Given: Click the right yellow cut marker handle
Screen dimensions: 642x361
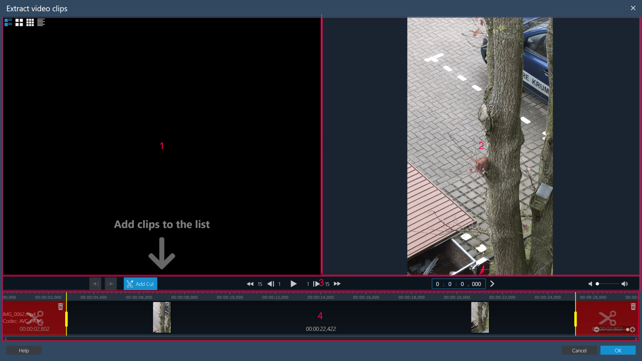Looking at the screenshot, I should click(x=575, y=319).
